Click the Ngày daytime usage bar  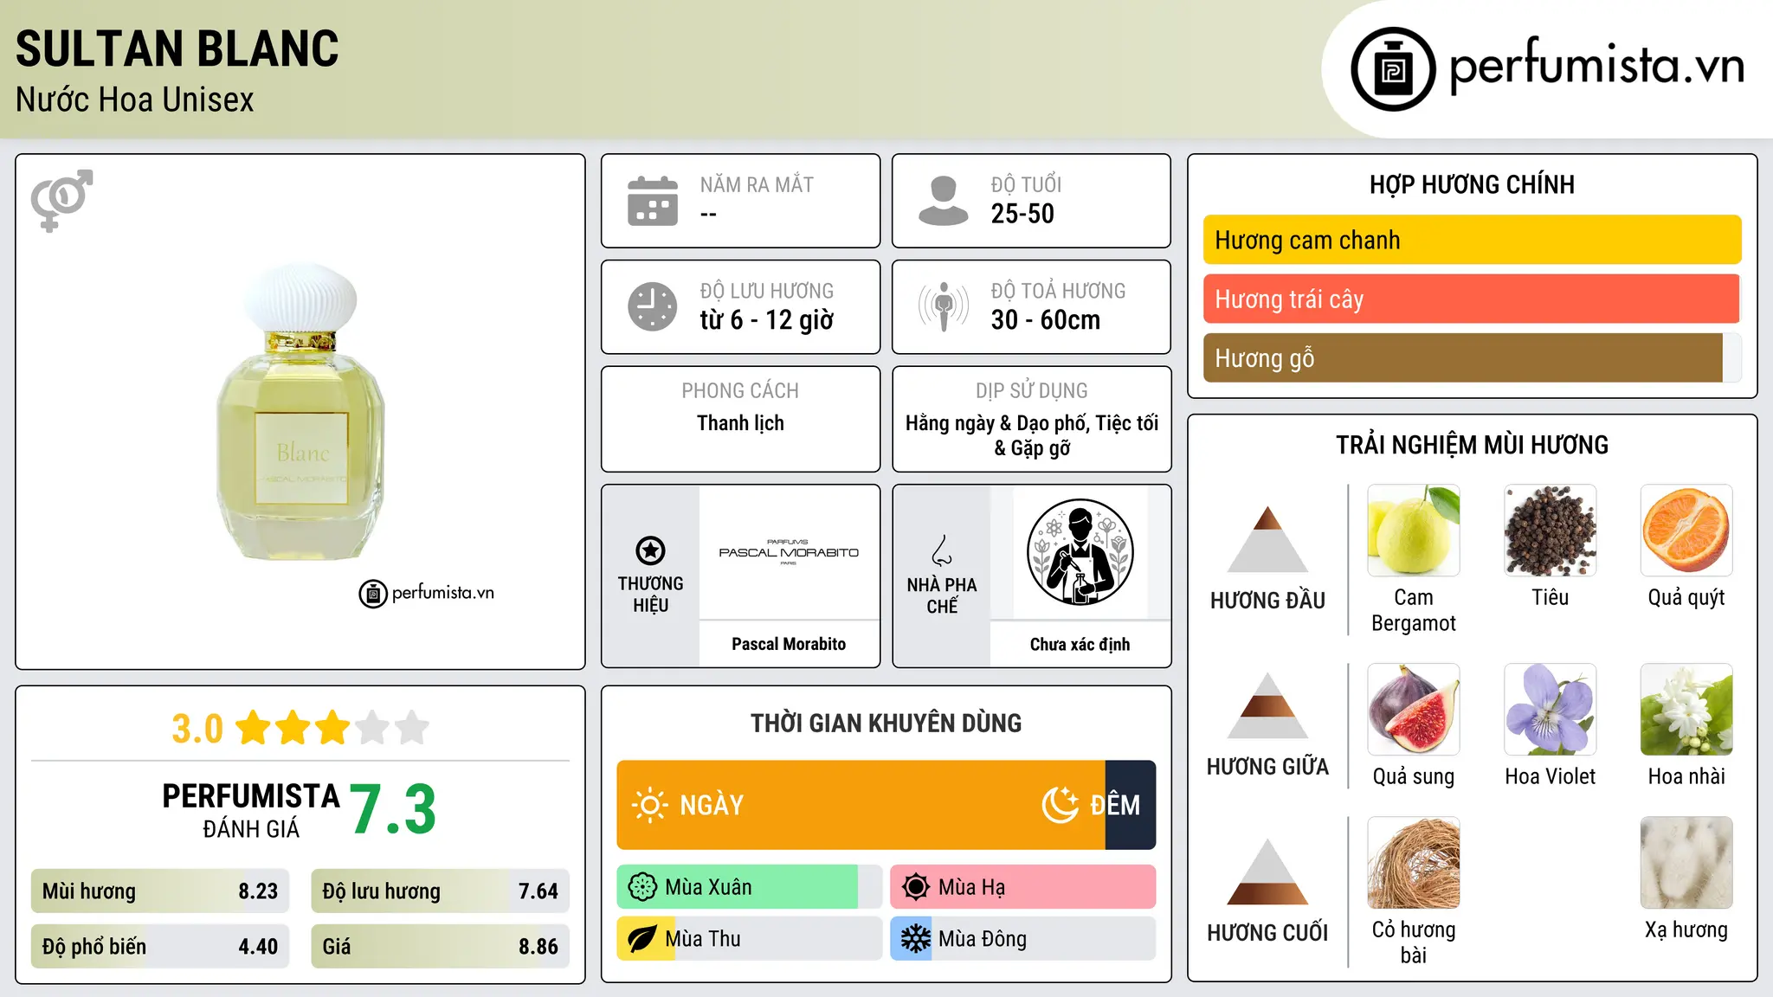coord(861,805)
